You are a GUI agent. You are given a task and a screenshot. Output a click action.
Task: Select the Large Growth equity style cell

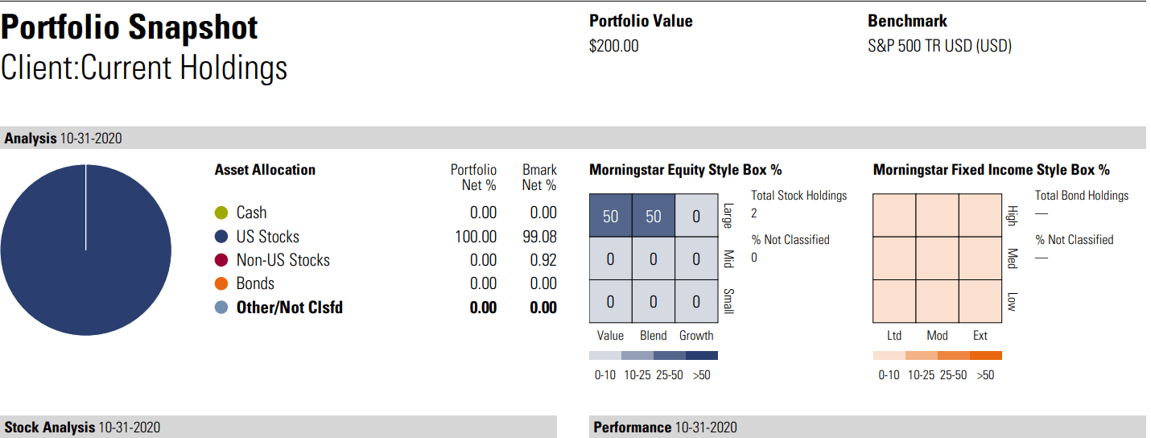point(696,216)
